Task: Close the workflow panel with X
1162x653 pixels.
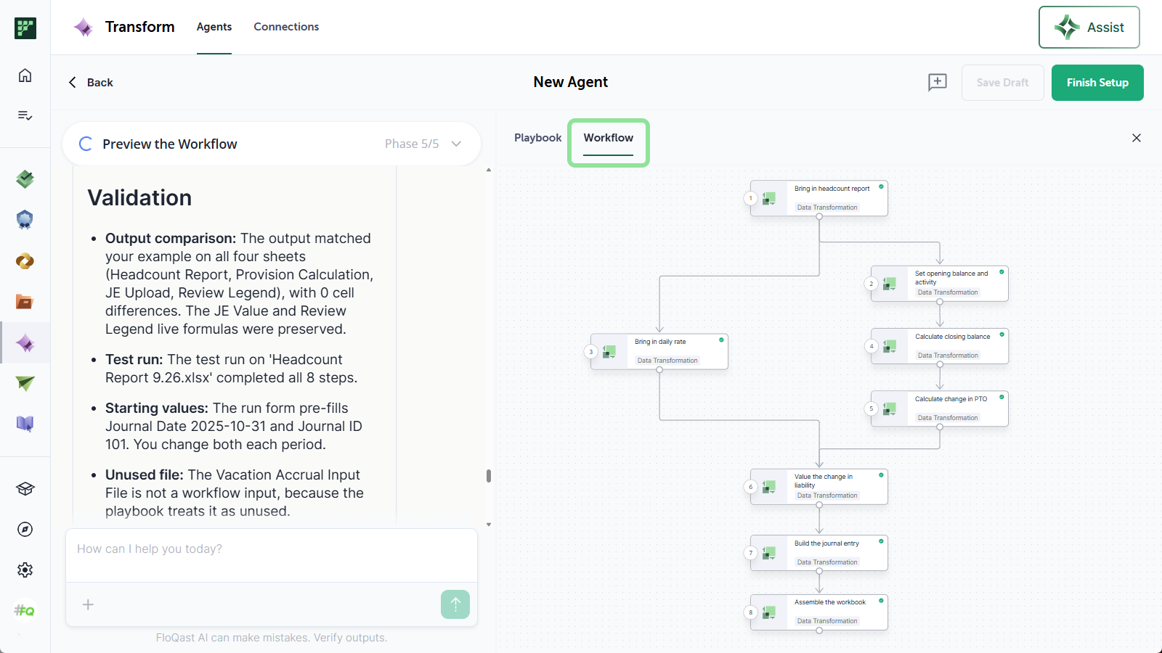Action: [x=1137, y=138]
